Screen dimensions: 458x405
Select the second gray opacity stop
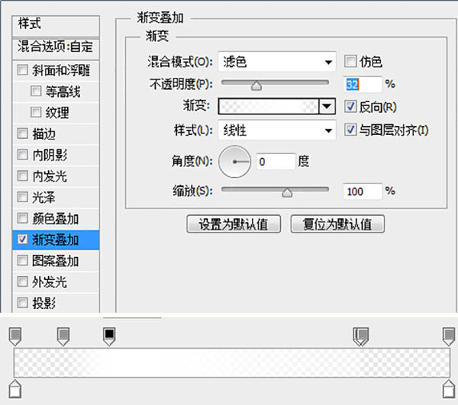click(x=63, y=336)
